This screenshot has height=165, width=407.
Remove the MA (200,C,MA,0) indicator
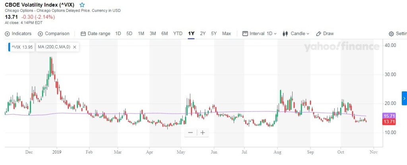[74, 47]
